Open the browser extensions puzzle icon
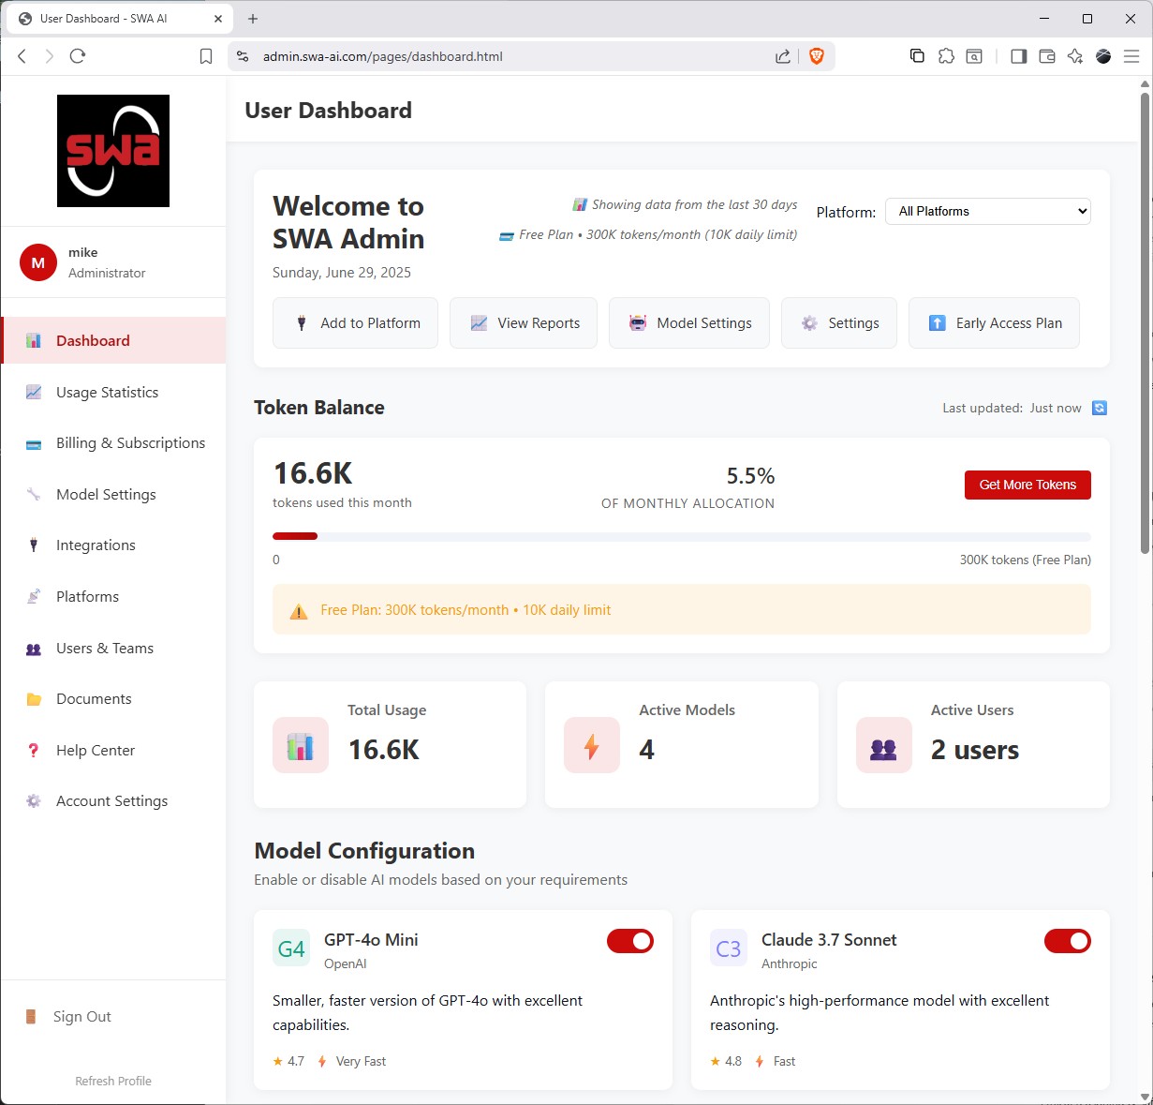Viewport: 1153px width, 1105px height. click(x=946, y=56)
